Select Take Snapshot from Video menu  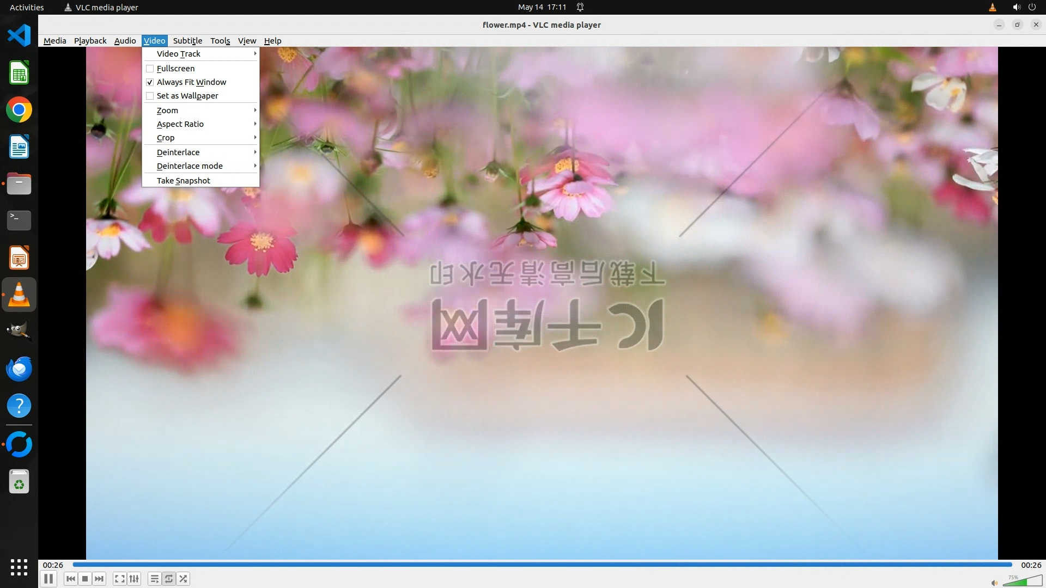click(184, 181)
